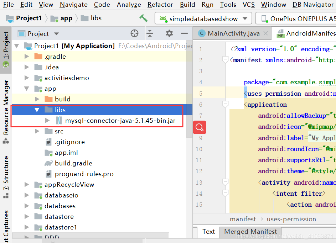
Task: Open the 7: Structure side tab
Action: coord(6,177)
